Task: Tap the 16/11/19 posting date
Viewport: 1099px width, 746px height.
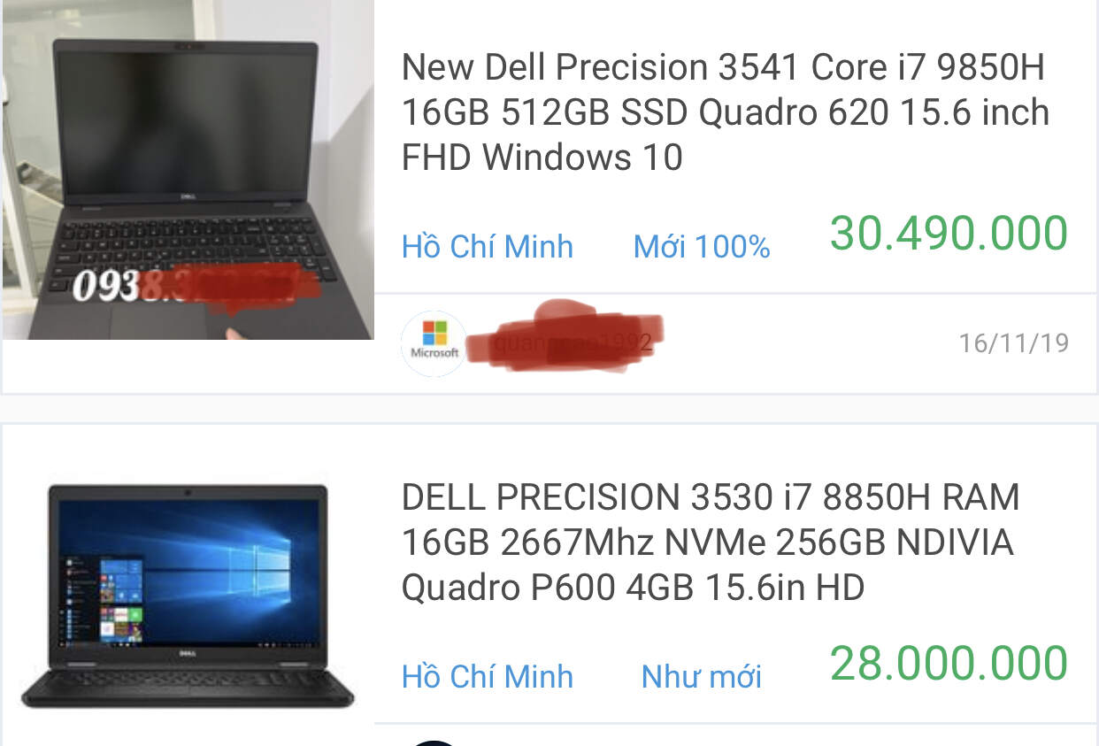Action: 1014,343
